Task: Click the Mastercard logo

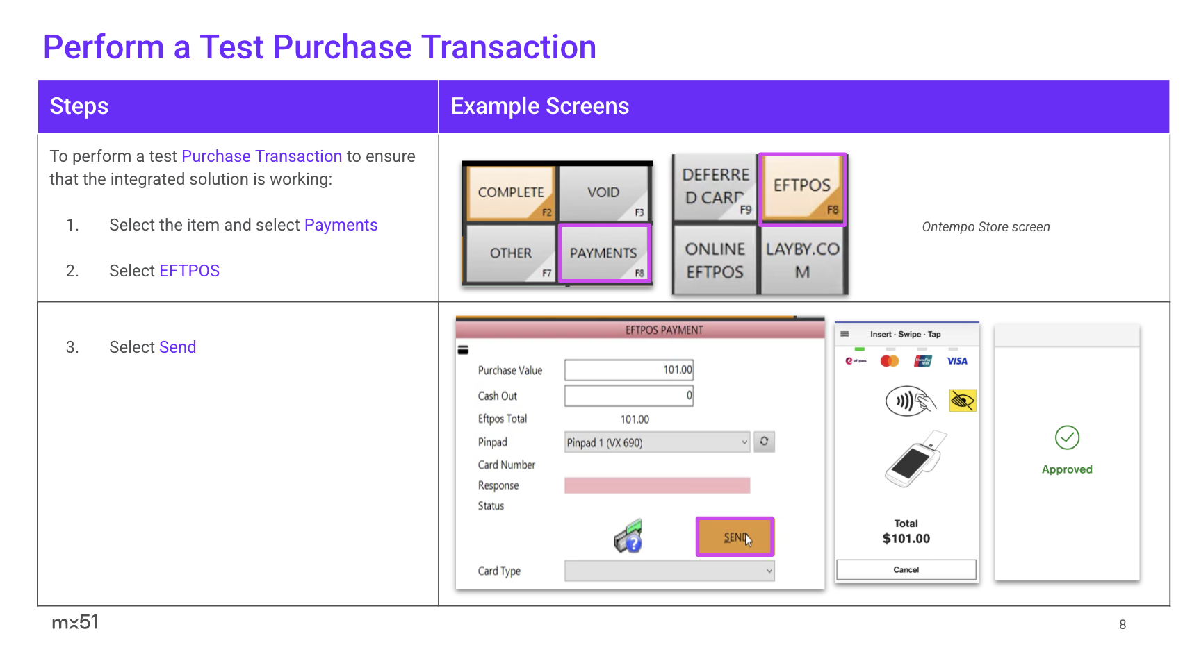Action: point(889,361)
